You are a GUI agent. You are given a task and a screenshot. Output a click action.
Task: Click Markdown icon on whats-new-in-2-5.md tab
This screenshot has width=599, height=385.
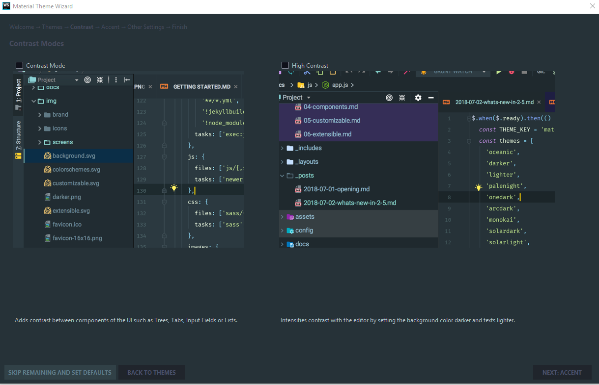click(x=446, y=102)
